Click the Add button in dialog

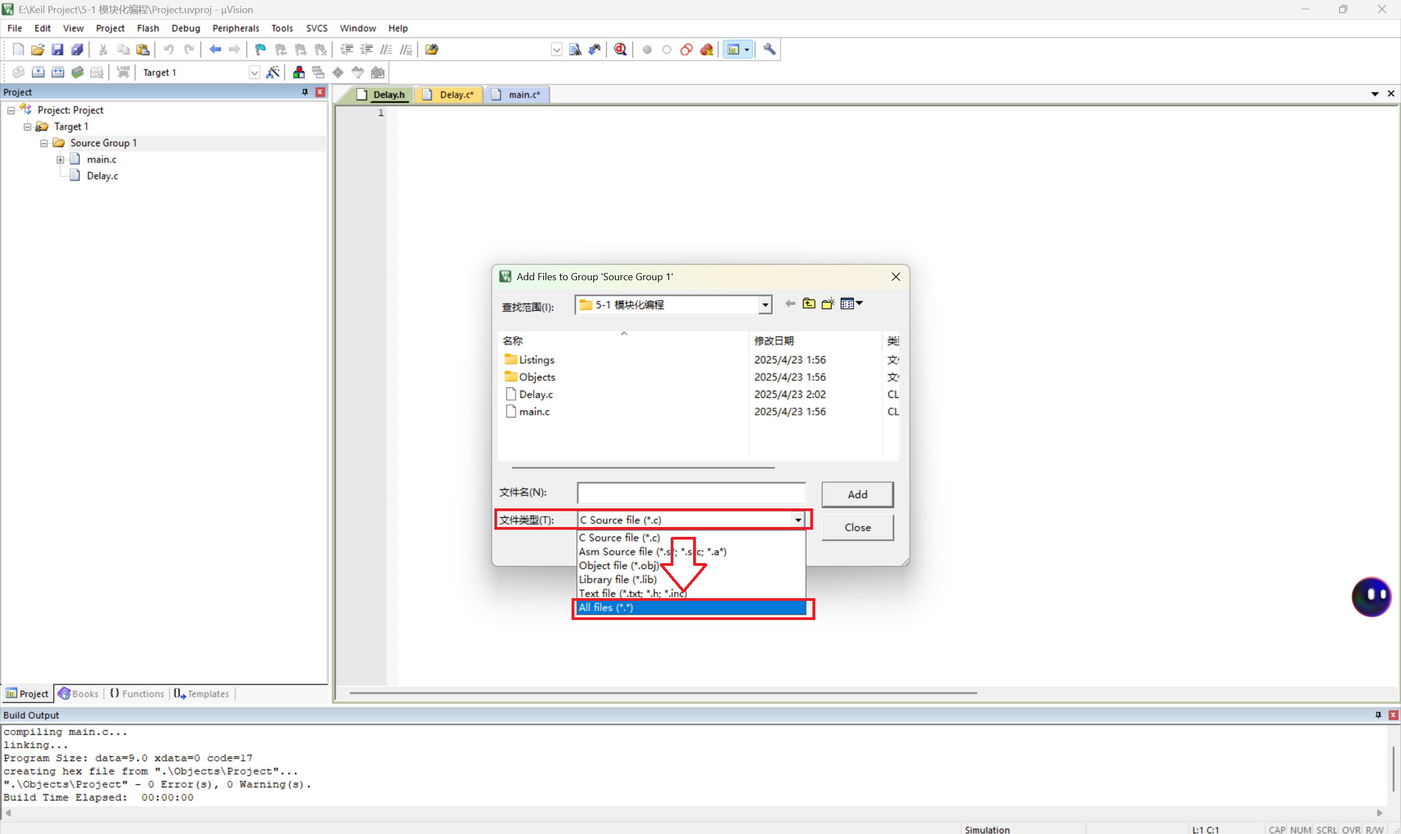[x=857, y=495]
